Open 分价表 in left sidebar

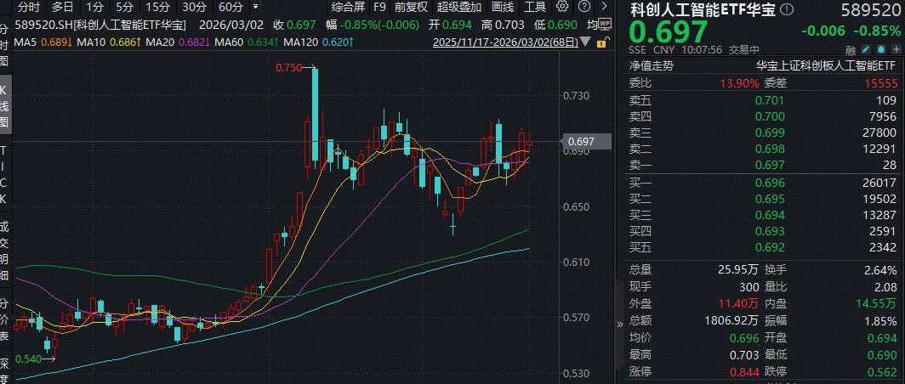click(4, 319)
